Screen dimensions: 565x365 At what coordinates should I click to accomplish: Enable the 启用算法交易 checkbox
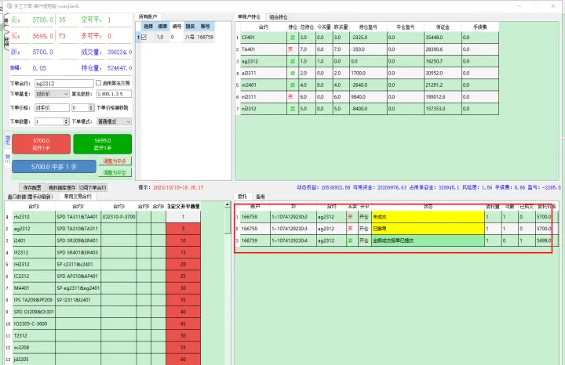pyautogui.click(x=97, y=82)
